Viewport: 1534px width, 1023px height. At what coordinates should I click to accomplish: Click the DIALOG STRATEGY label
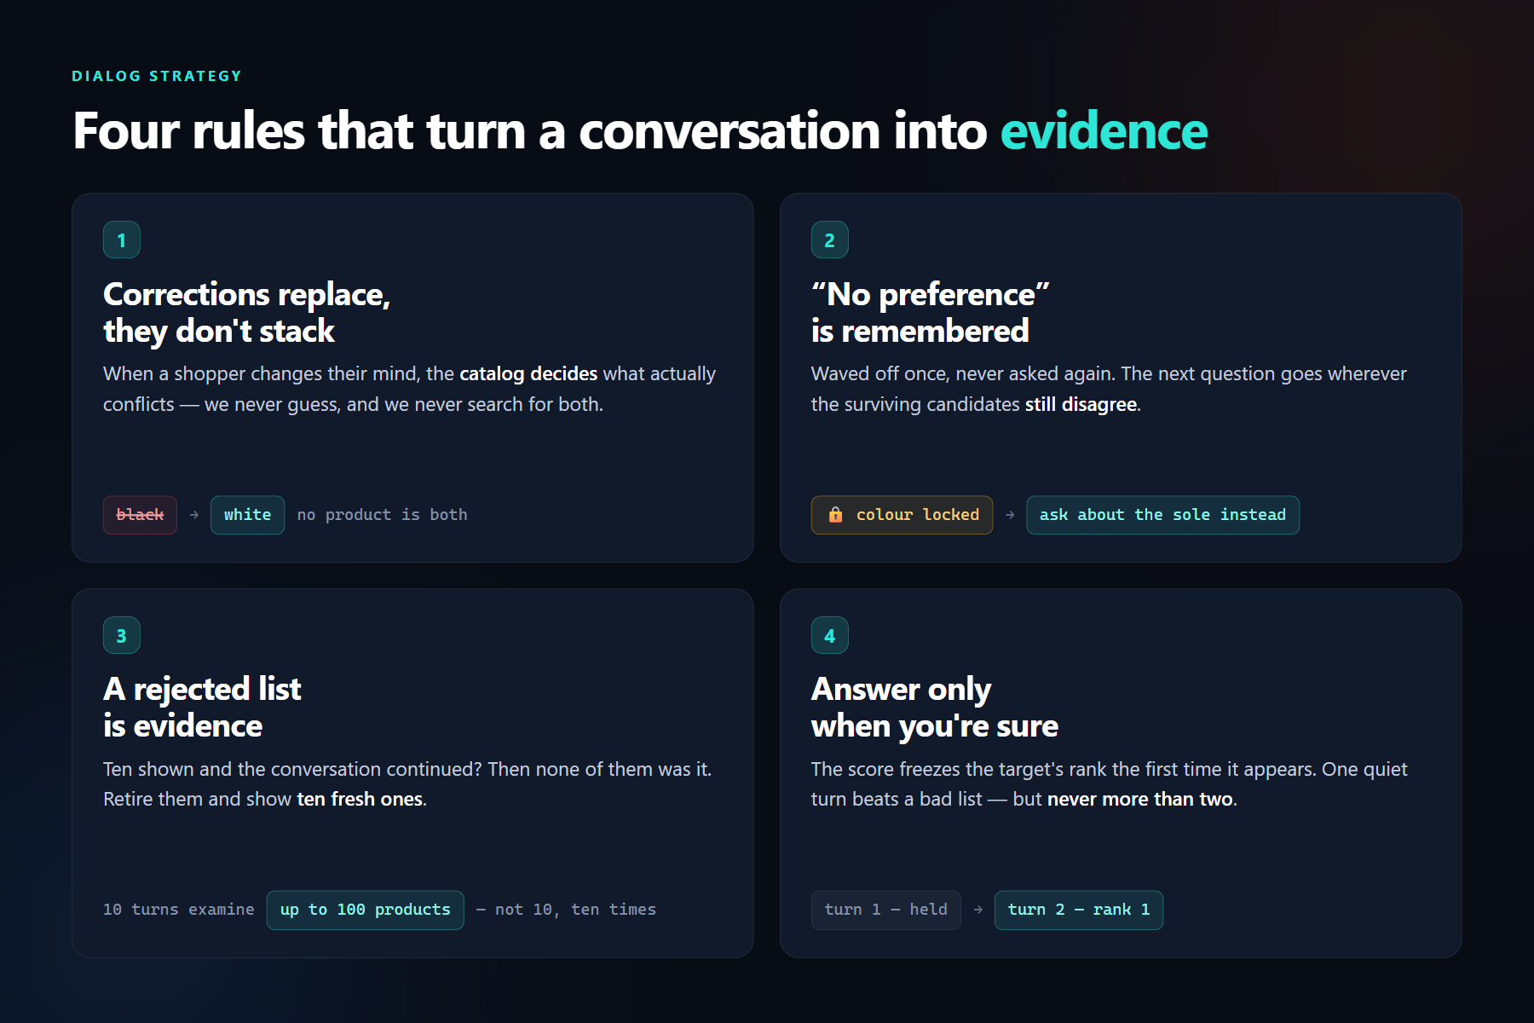pos(157,76)
